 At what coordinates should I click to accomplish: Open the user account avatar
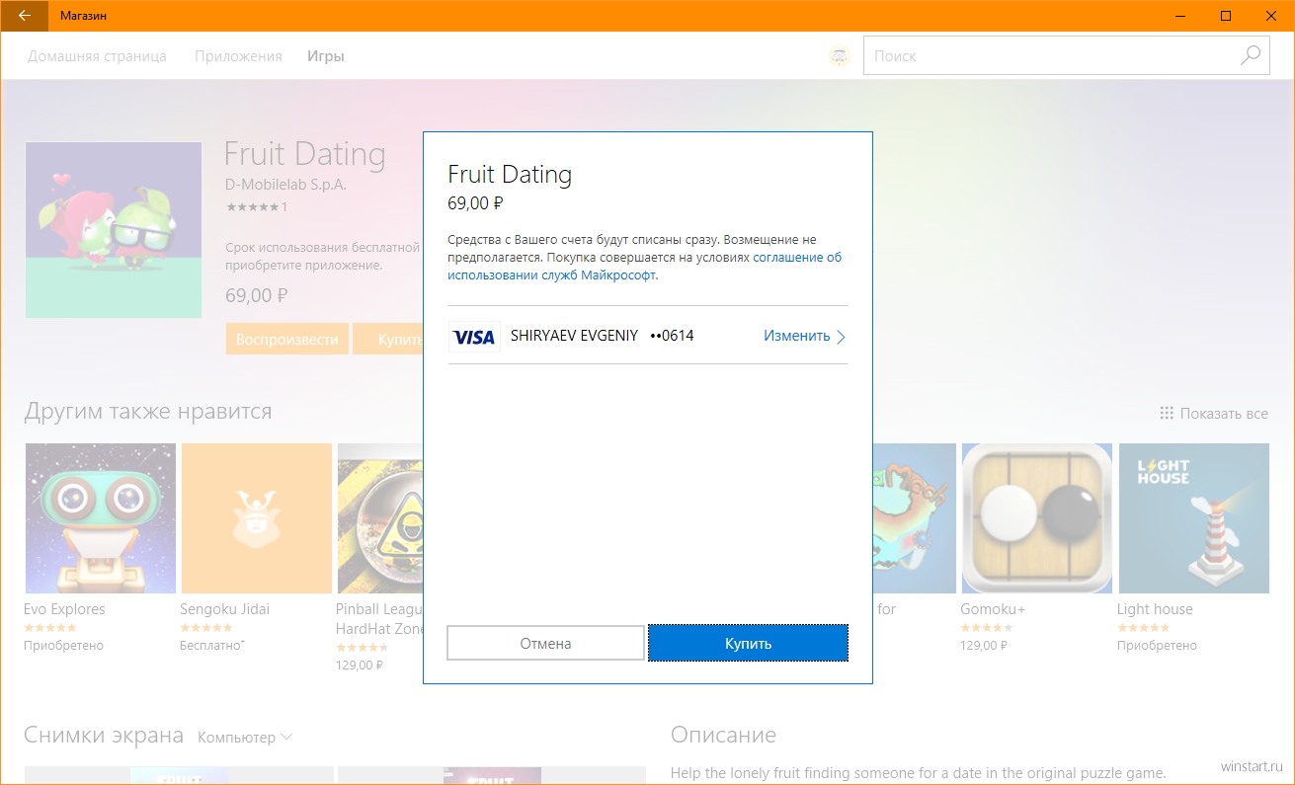click(839, 56)
